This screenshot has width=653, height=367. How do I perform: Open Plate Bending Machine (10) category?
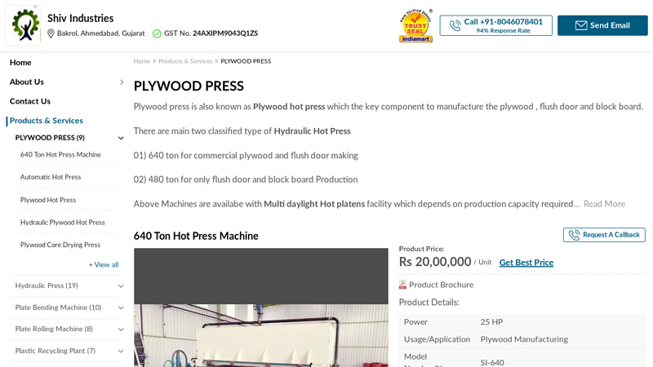(58, 307)
